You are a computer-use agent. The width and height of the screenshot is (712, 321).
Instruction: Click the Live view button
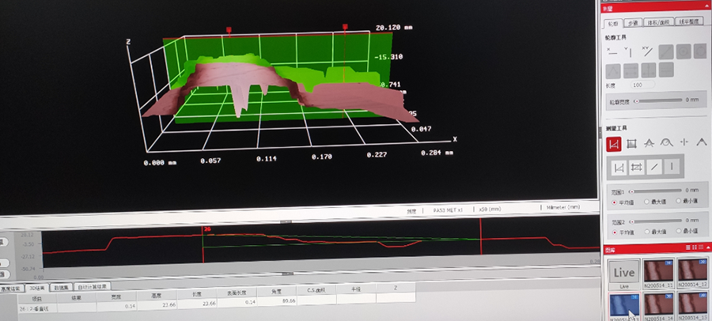click(623, 274)
